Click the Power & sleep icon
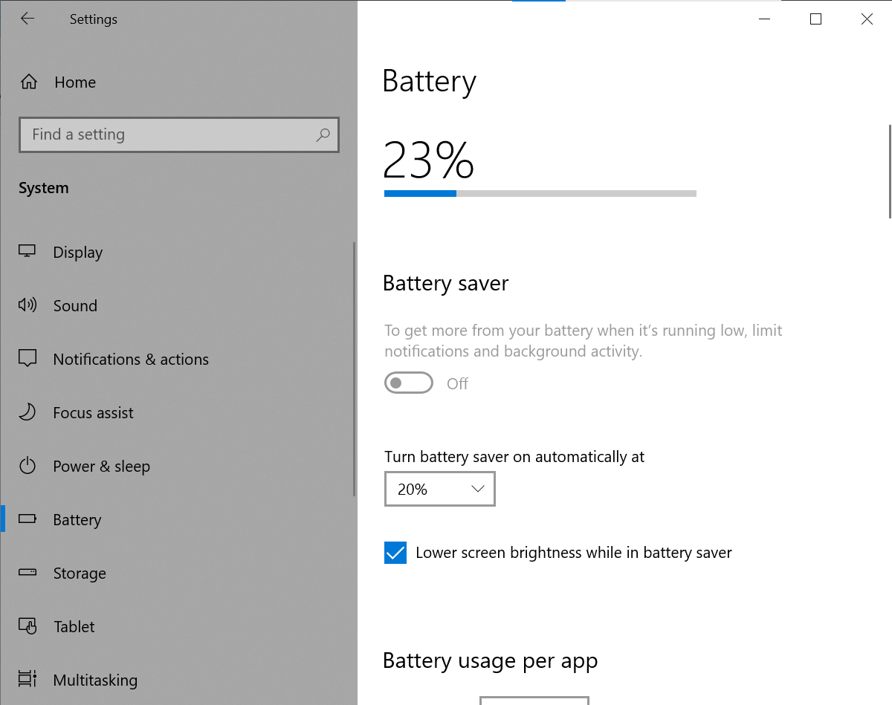Viewport: 892px width, 705px height. [27, 466]
